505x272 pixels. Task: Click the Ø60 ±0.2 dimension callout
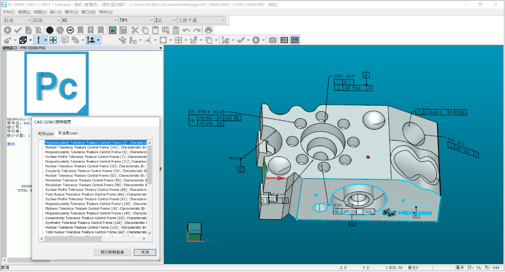click(344, 76)
